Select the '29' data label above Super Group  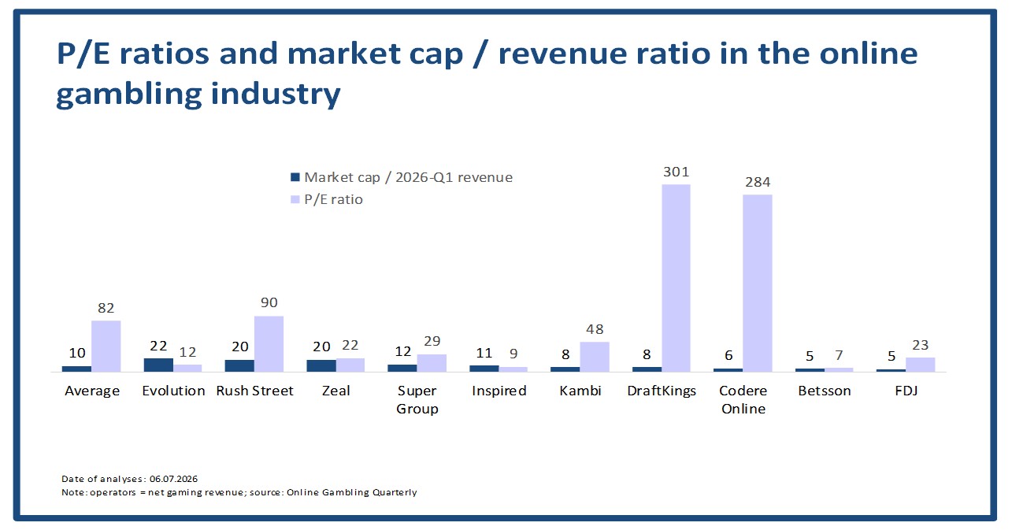[x=432, y=342]
